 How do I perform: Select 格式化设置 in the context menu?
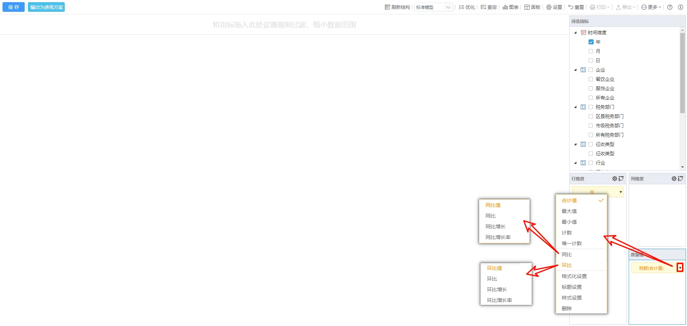(x=574, y=276)
